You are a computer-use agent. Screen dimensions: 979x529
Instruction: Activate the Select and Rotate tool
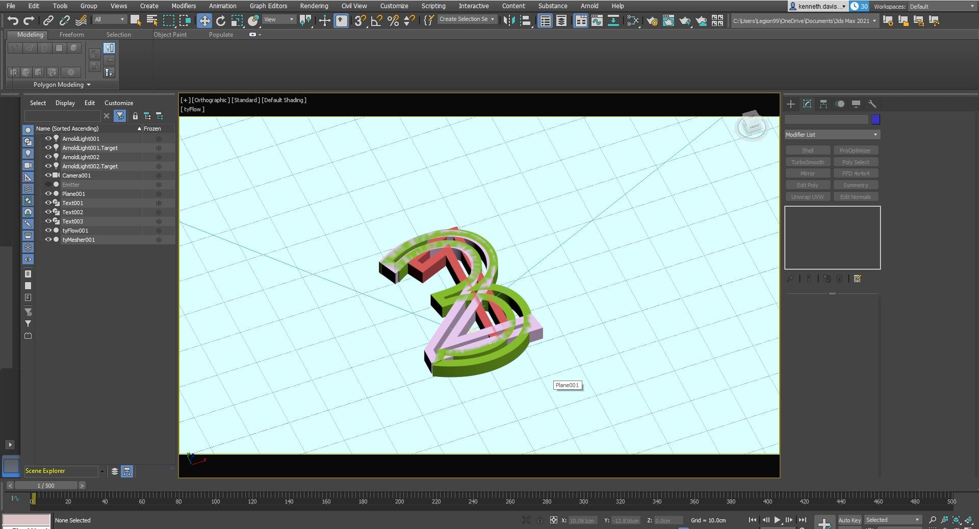click(x=220, y=20)
